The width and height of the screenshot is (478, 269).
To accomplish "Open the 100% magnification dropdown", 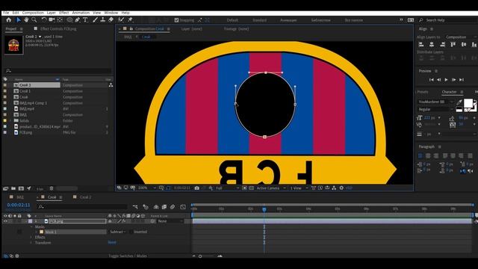I will pyautogui.click(x=147, y=188).
